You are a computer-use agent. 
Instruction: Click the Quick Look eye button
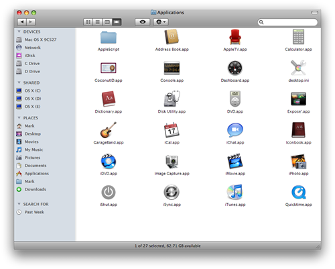pos(143,22)
